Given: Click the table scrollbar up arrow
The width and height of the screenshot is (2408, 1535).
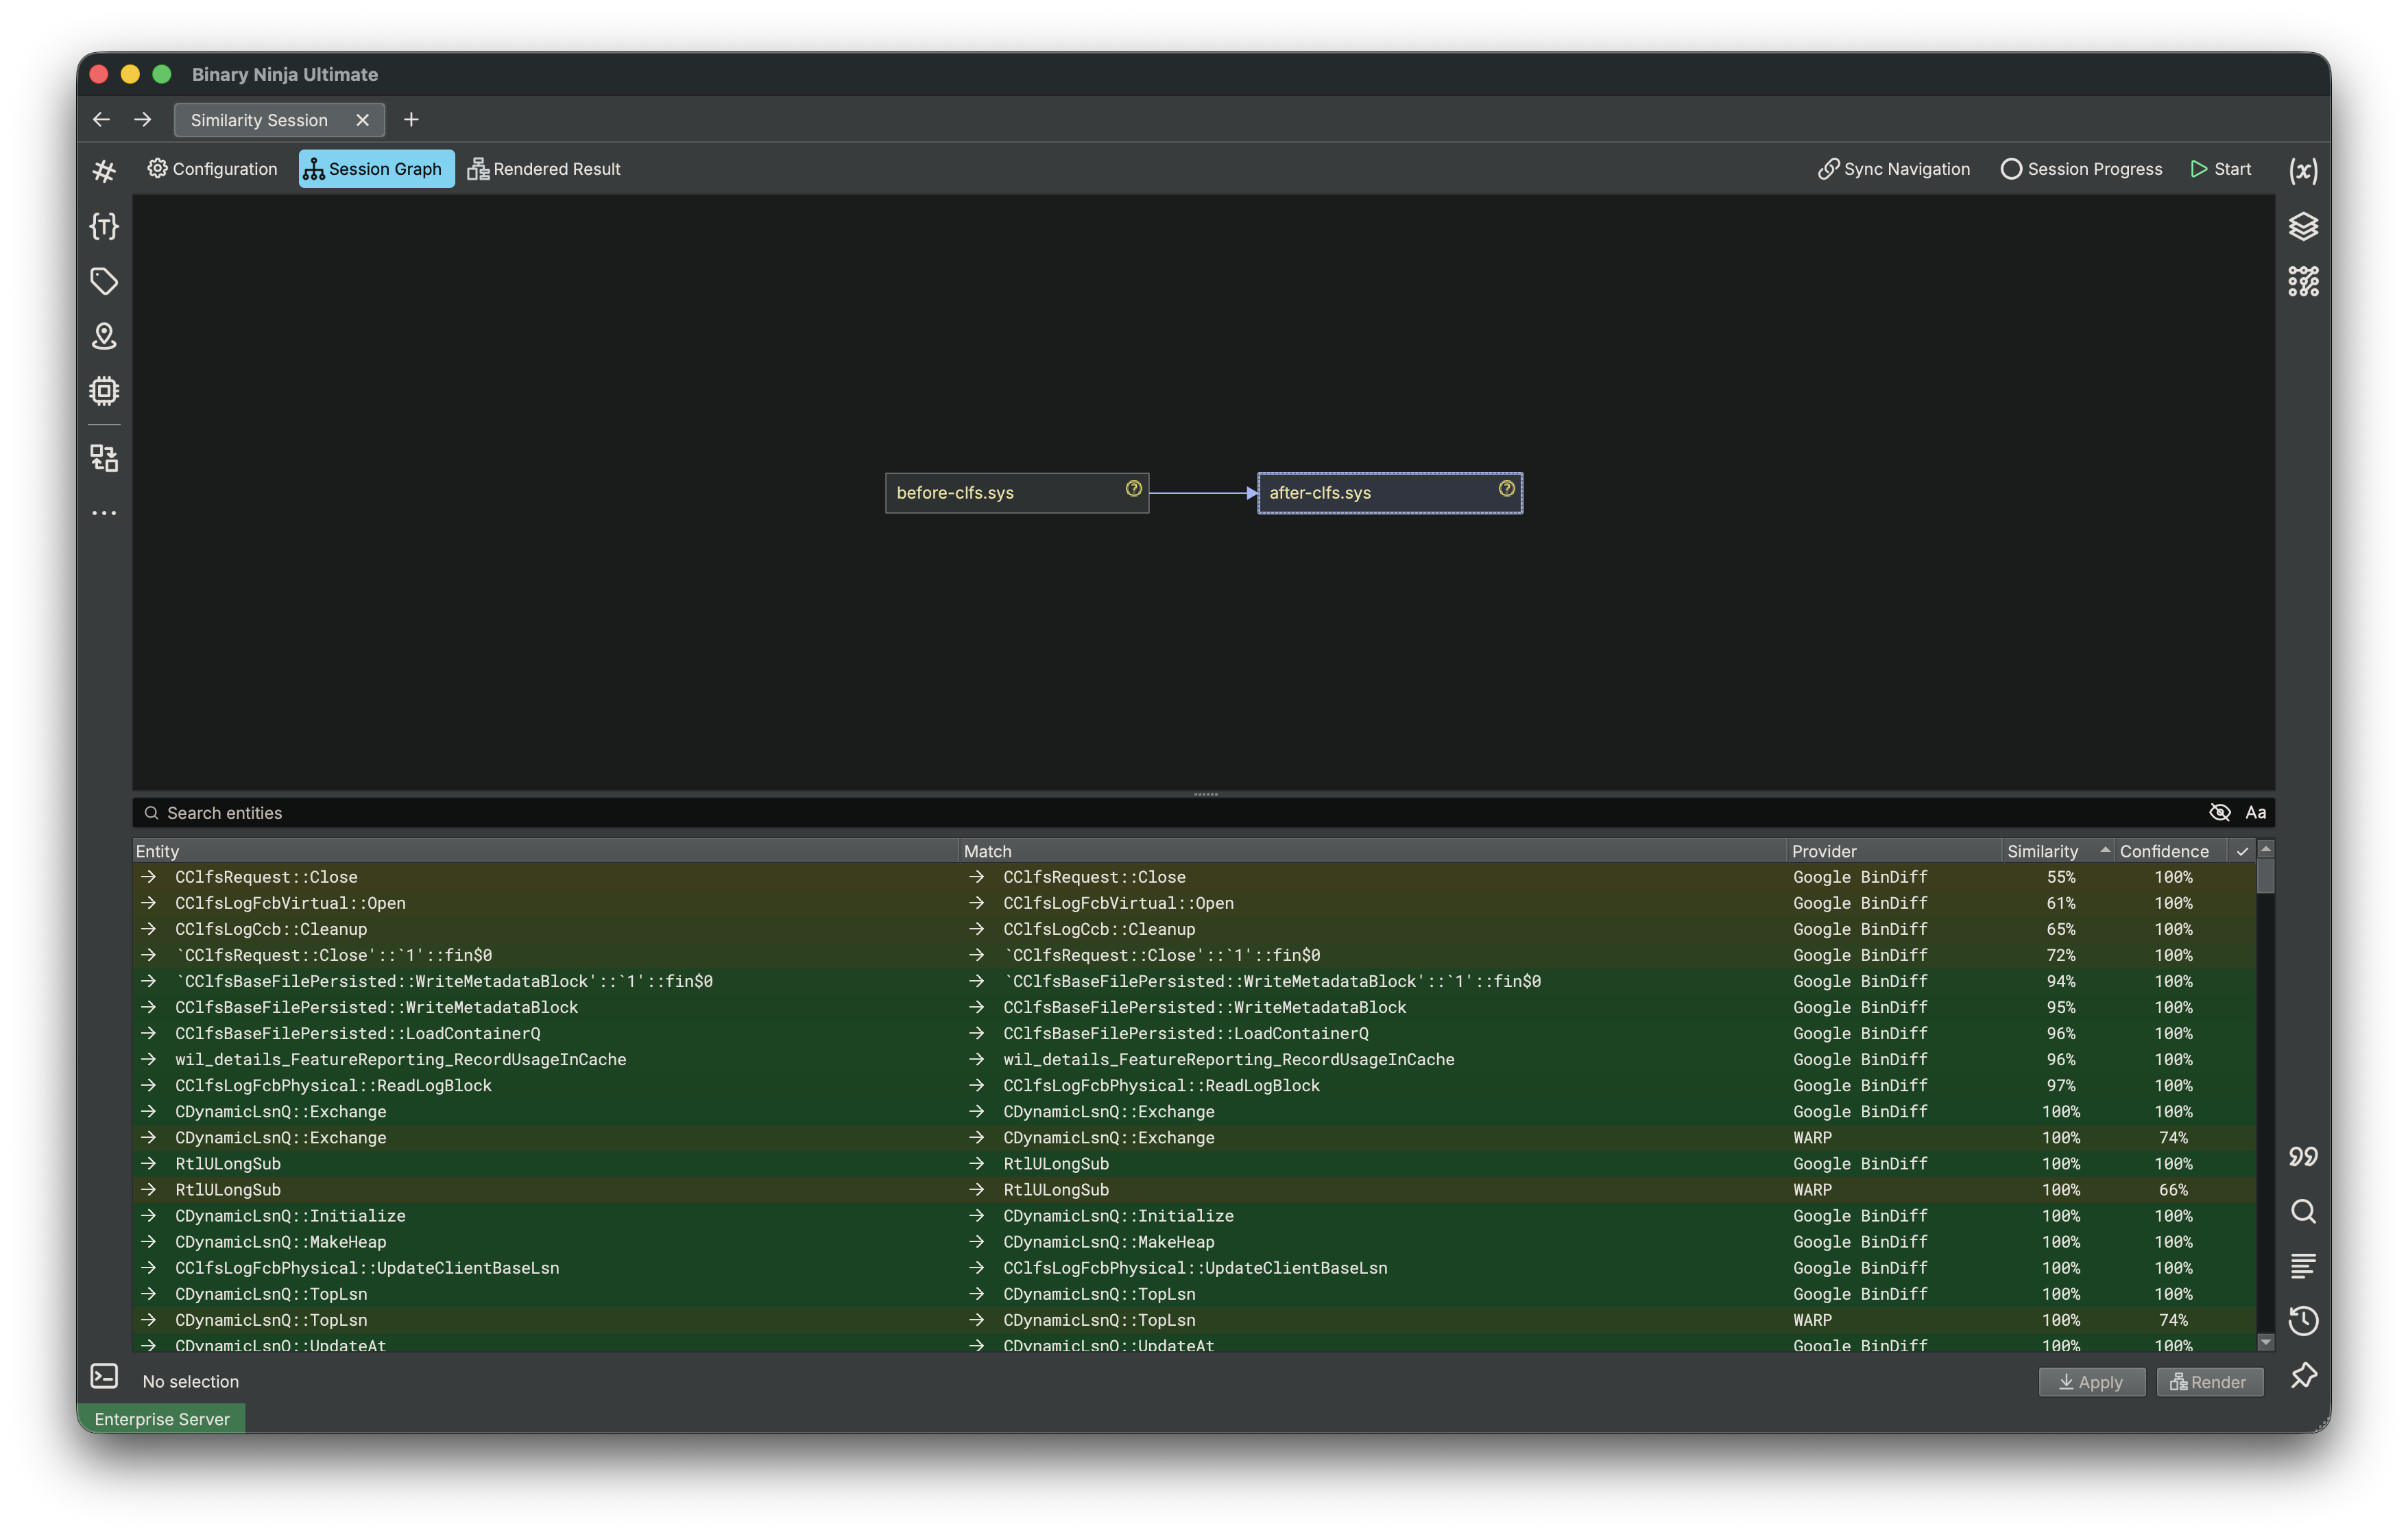Looking at the screenshot, I should 2265,850.
